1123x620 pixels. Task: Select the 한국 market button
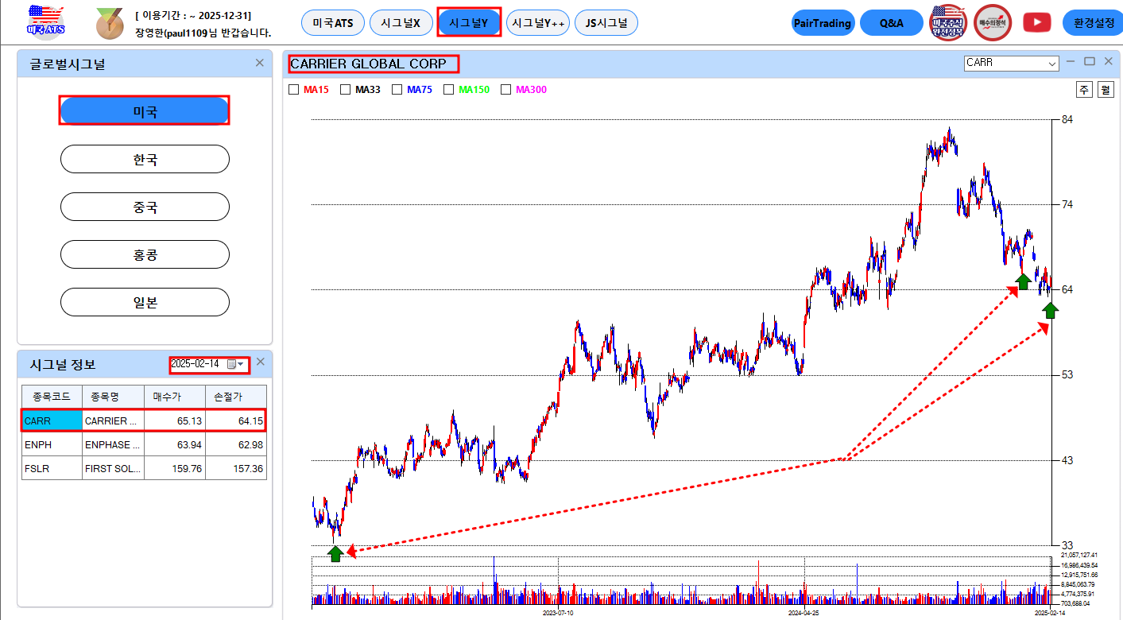(145, 159)
